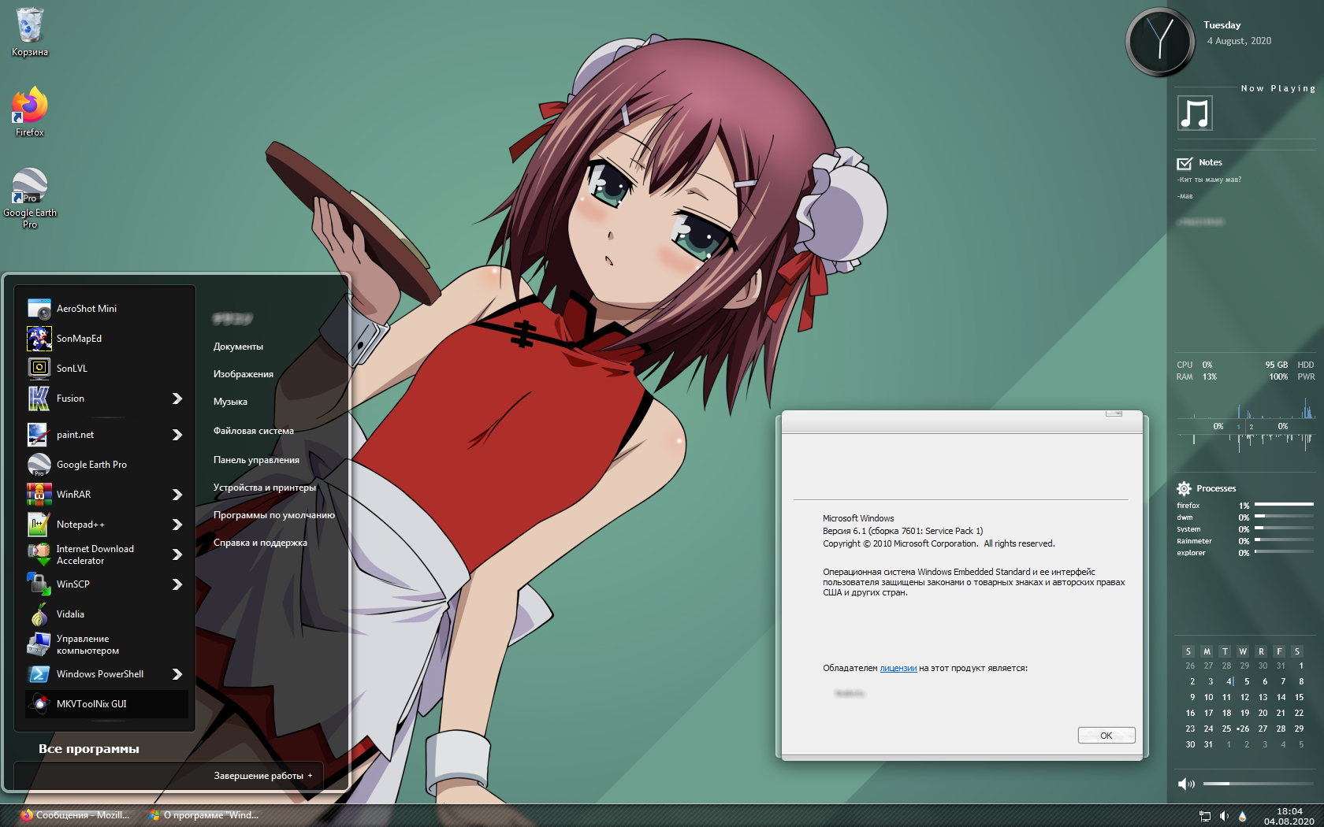Image resolution: width=1324 pixels, height=827 pixels.
Task: Click the Processes gear icon
Action: point(1184,488)
